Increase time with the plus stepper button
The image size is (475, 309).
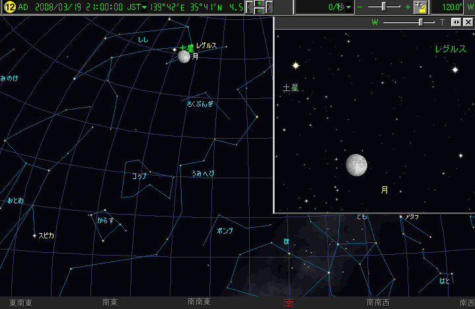coord(259,4)
